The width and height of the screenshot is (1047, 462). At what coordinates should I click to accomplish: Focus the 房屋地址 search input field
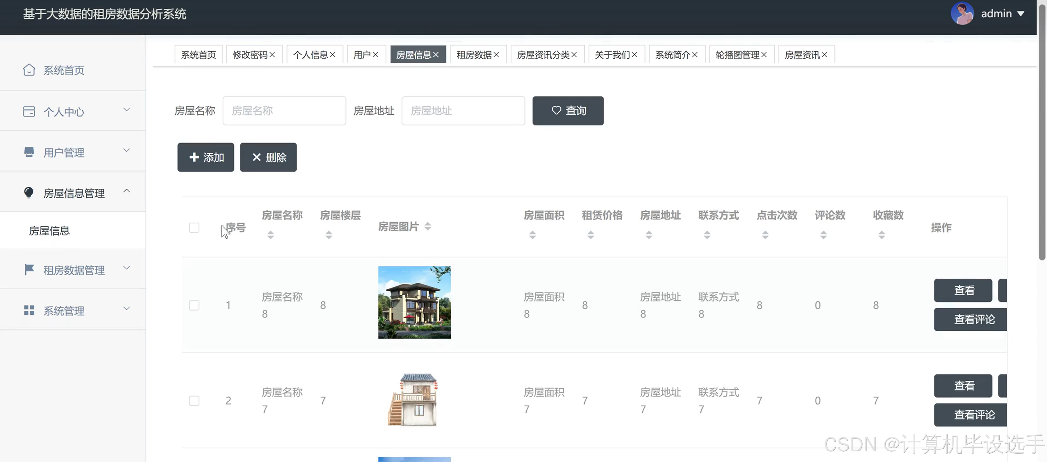463,110
